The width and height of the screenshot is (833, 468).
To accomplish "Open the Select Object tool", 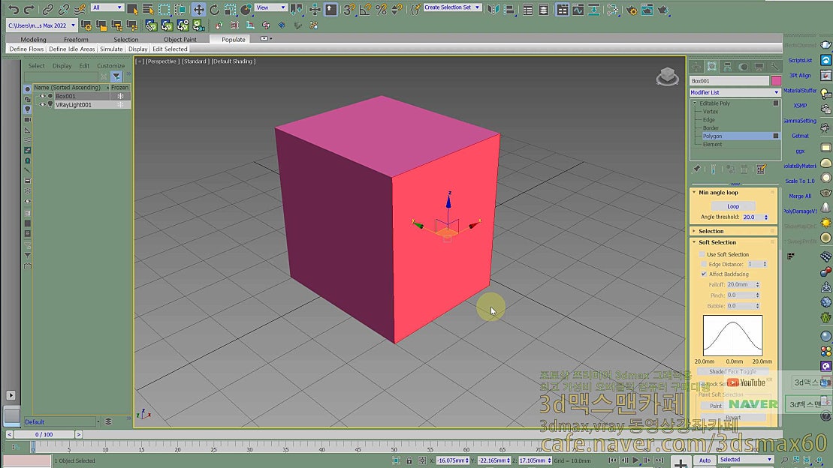I will (x=133, y=9).
